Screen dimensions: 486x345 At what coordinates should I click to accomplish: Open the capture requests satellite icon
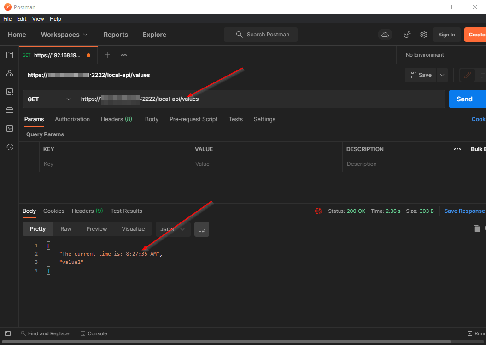point(407,35)
